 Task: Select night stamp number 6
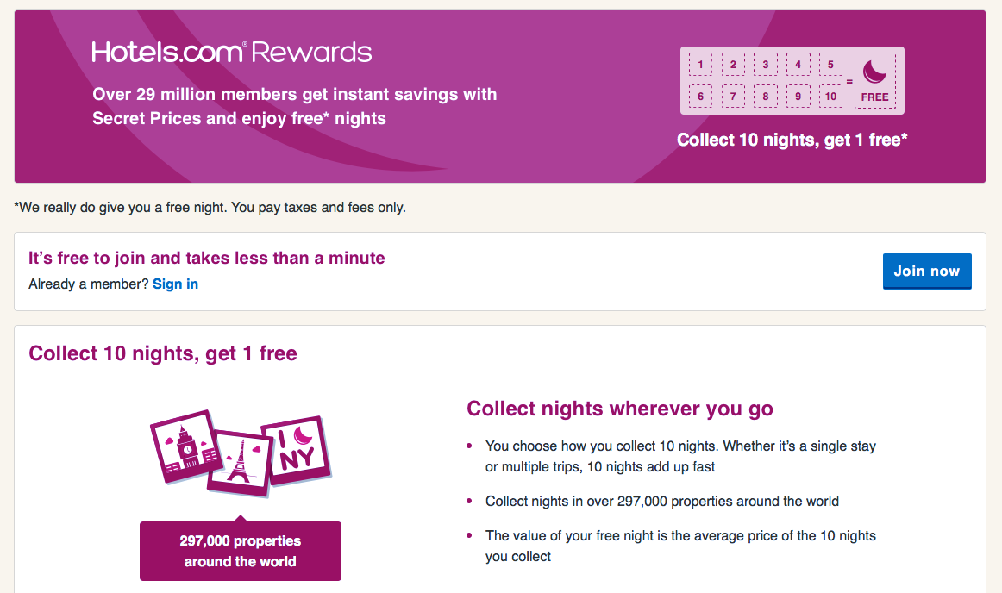(x=700, y=96)
